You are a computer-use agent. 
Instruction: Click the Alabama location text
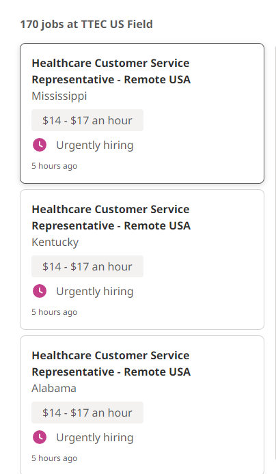54,388
